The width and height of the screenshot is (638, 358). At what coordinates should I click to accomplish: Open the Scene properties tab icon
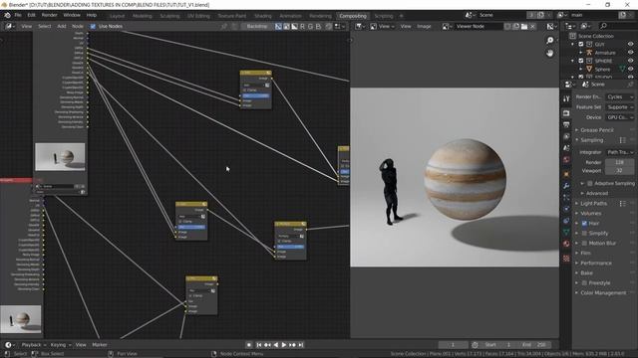click(566, 148)
